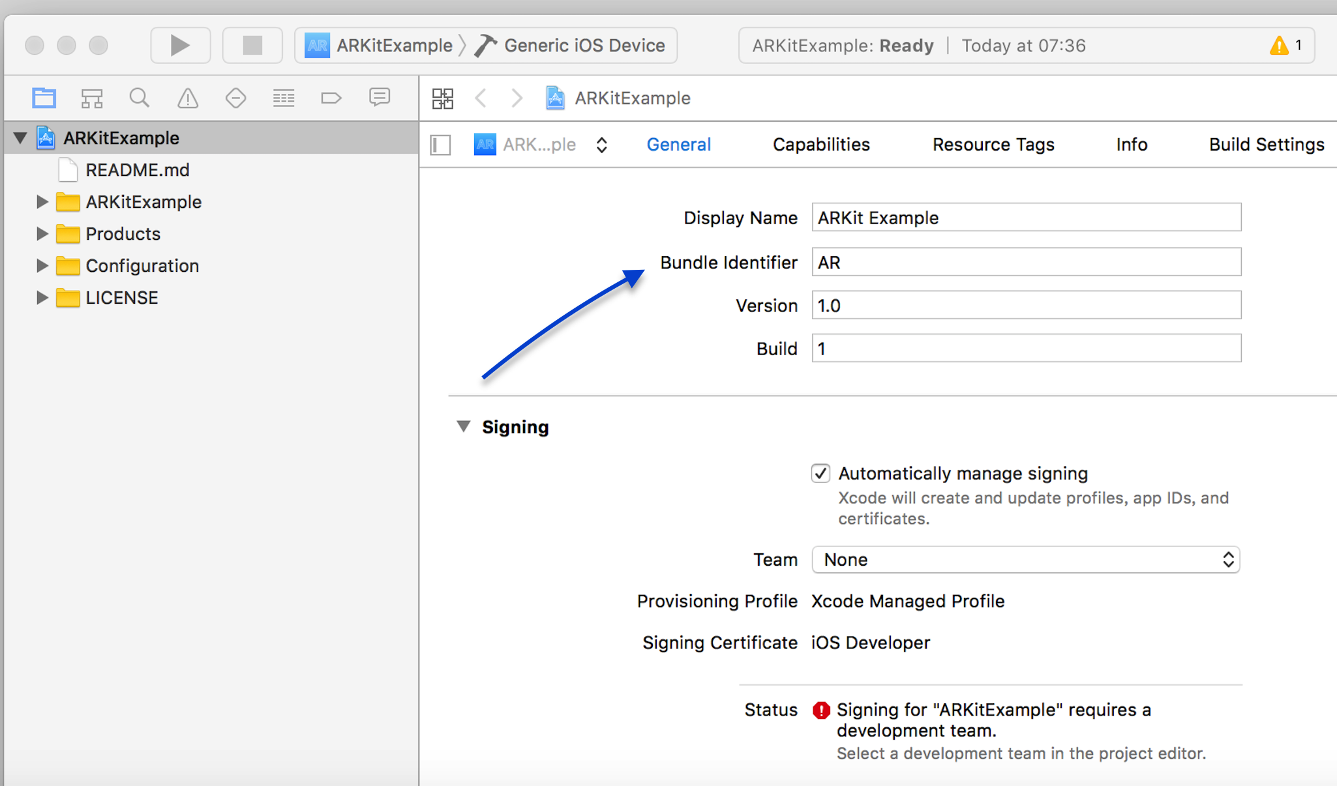Click the signing error status icon

tap(821, 710)
